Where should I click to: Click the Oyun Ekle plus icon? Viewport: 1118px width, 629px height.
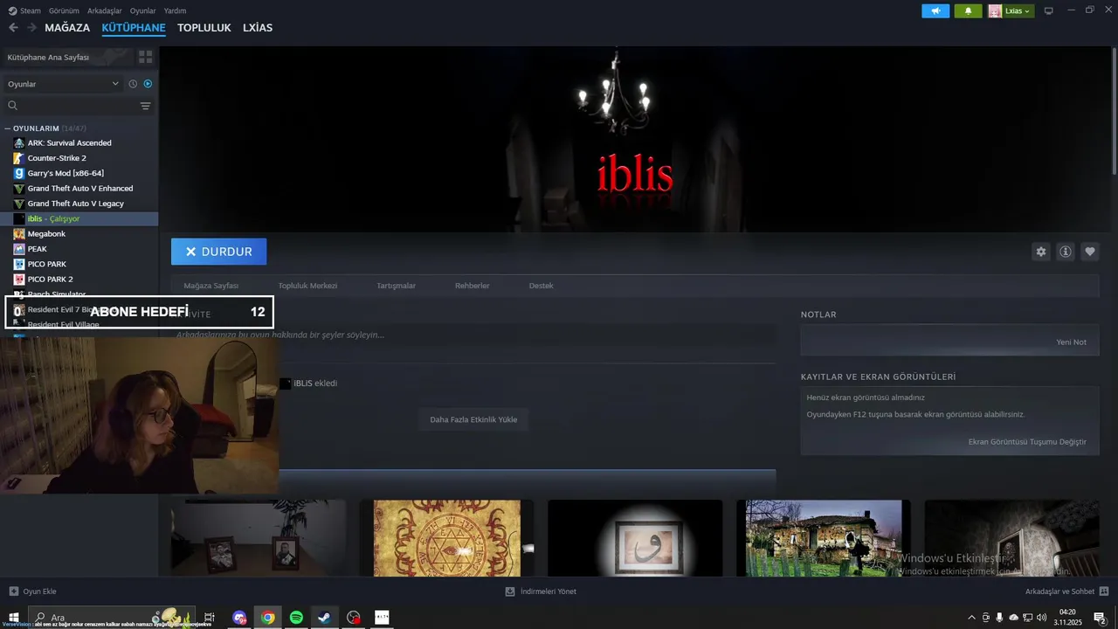click(x=13, y=591)
